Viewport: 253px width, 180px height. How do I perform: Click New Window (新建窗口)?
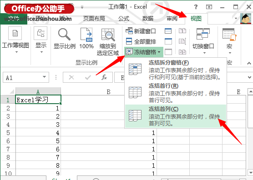pos(141,31)
